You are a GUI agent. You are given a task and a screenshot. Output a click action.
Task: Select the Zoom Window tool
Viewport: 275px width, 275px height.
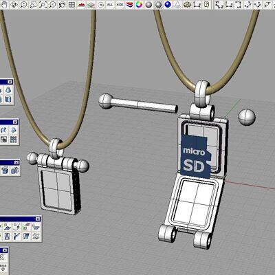click(33, 4)
